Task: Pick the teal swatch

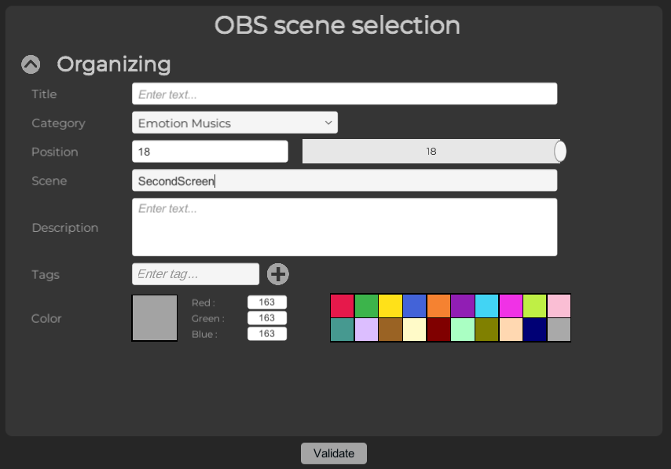Action: [x=343, y=329]
